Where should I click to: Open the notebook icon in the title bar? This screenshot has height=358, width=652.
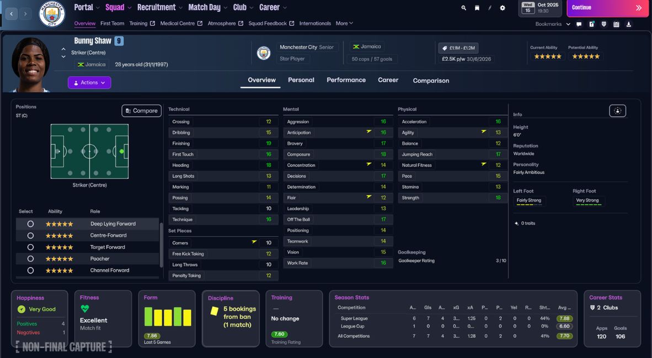(477, 8)
